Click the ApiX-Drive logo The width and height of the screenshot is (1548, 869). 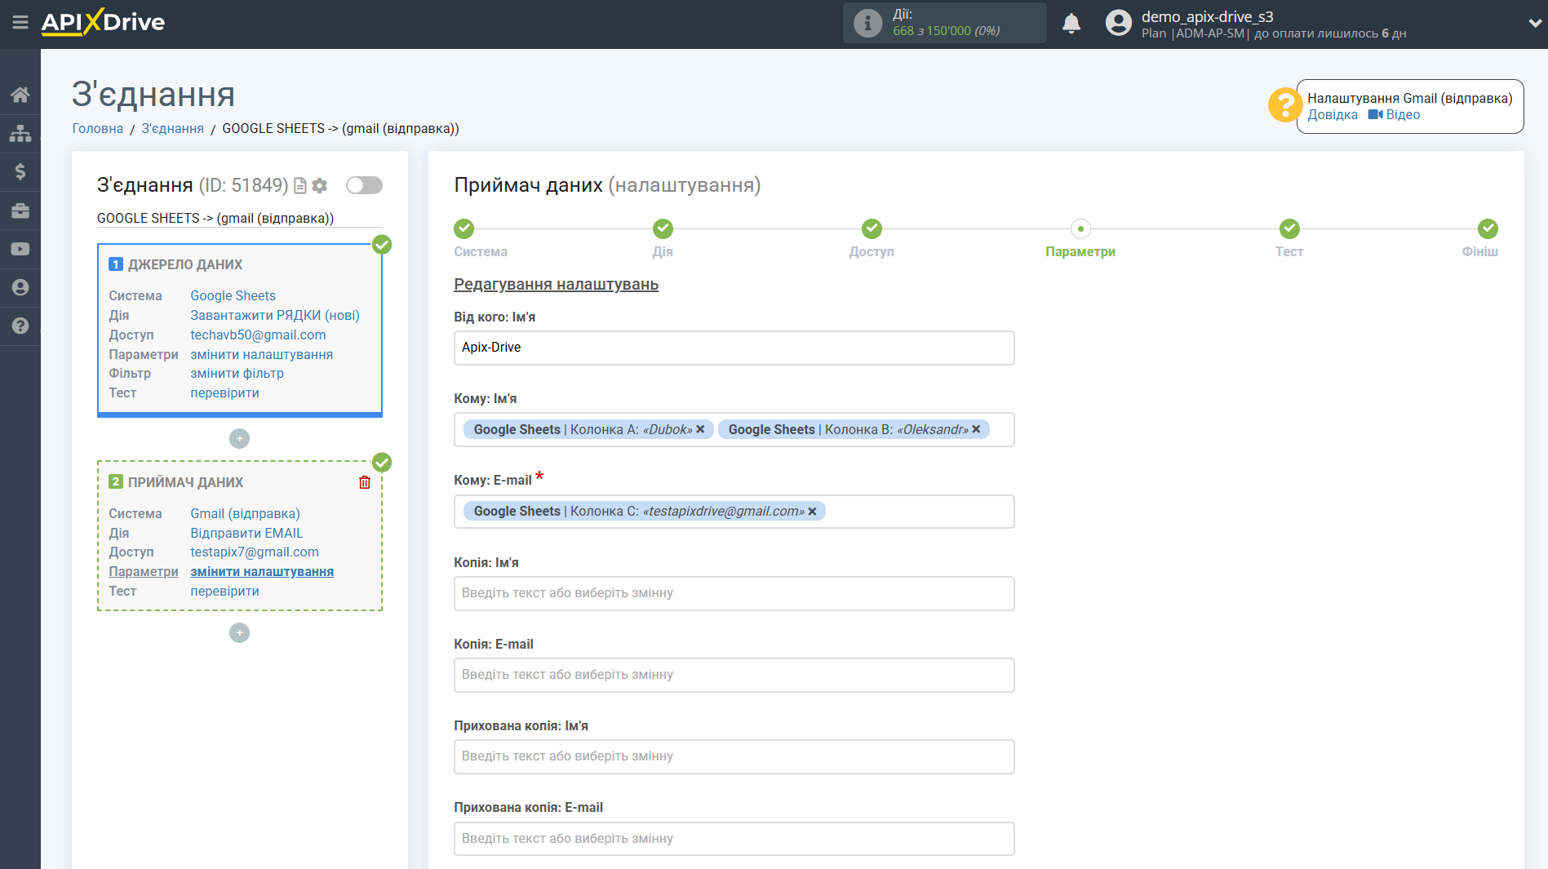tap(103, 22)
